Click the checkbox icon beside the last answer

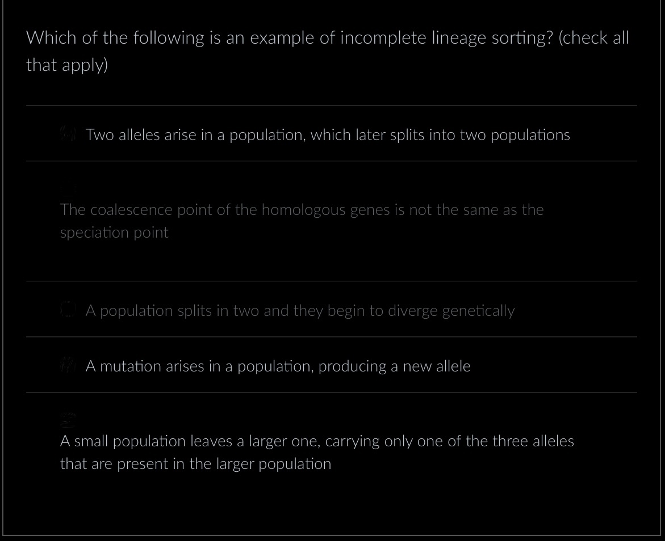[68, 420]
